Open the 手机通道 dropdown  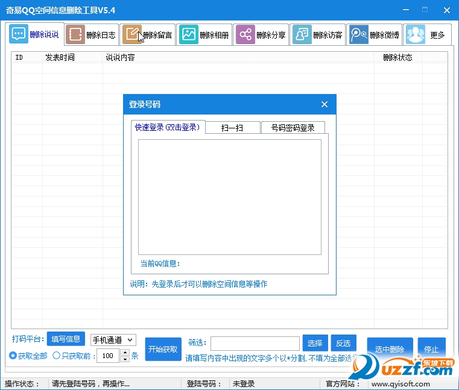[113, 340]
